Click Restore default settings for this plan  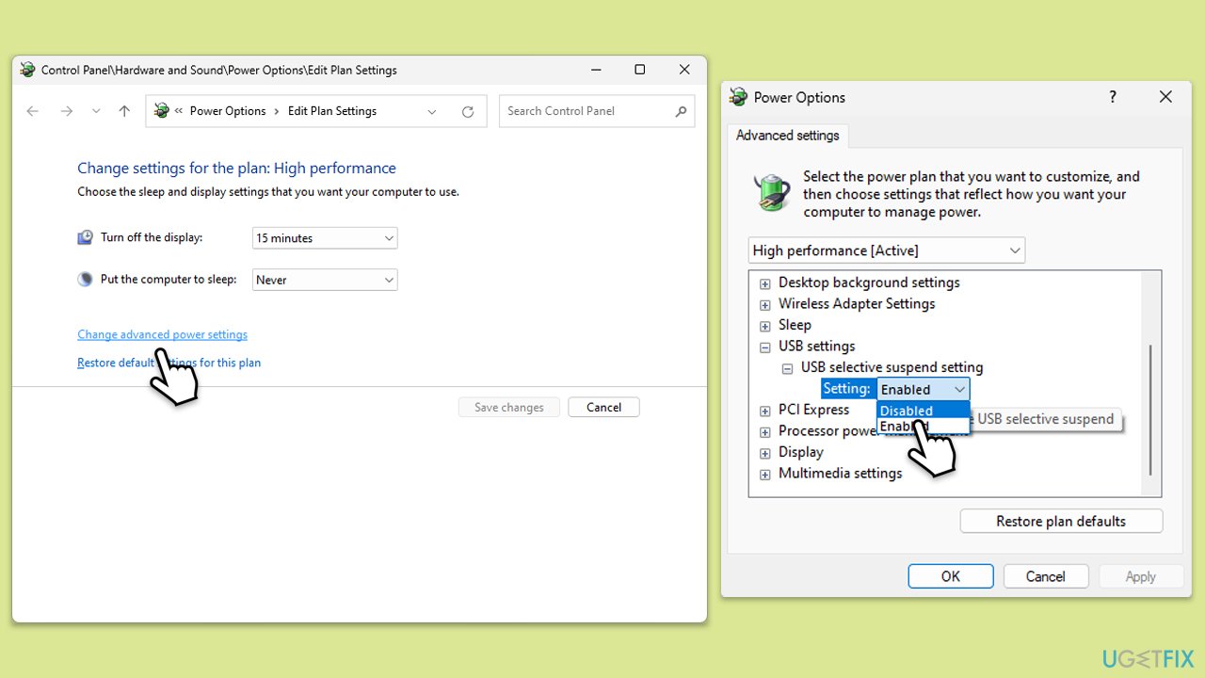click(169, 363)
